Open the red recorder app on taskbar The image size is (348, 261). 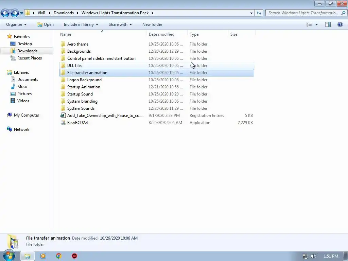pyautogui.click(x=74, y=256)
